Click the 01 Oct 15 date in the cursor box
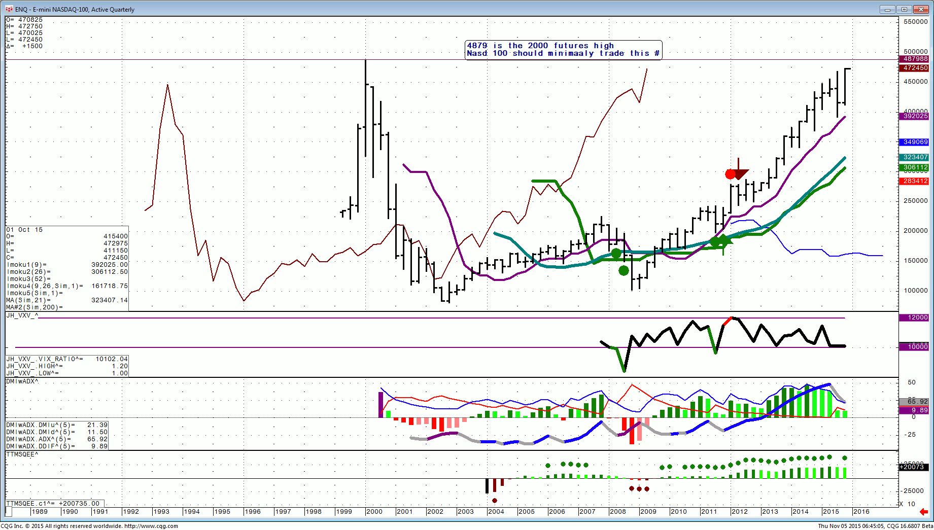This screenshot has height=530, width=934. point(24,230)
